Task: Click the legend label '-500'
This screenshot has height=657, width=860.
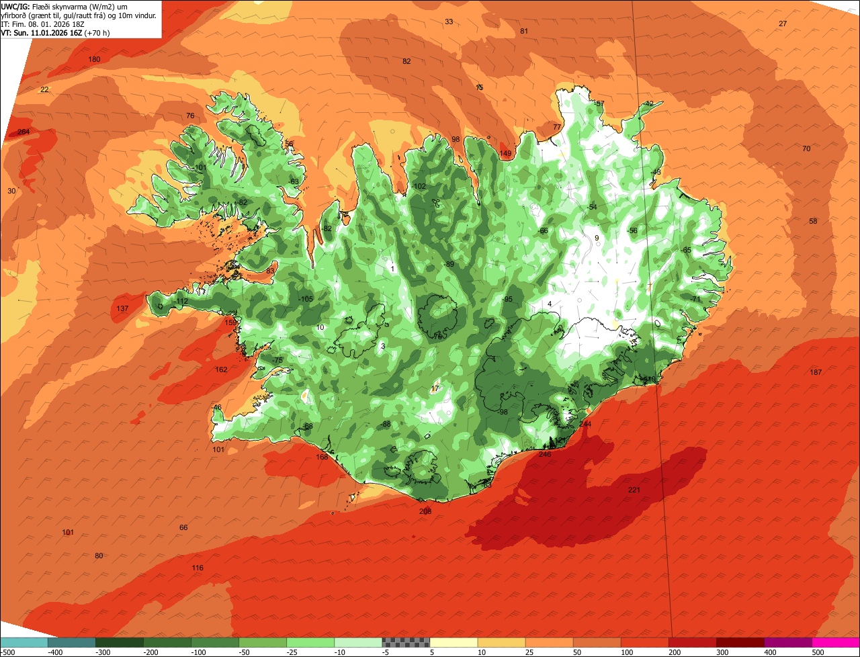Action: (x=9, y=652)
